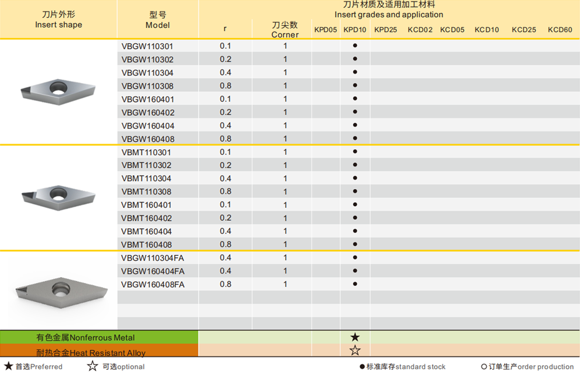The image size is (580, 376).
Task: Expand the Corner column header
Action: click(x=284, y=30)
